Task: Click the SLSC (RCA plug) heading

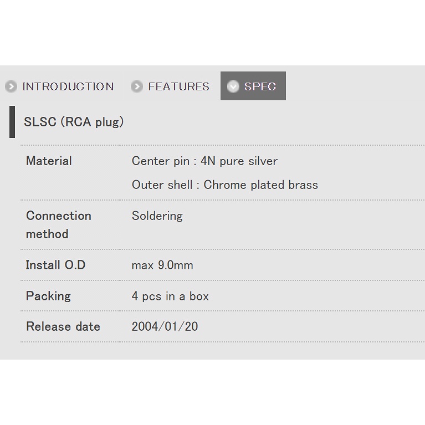Action: (x=74, y=122)
